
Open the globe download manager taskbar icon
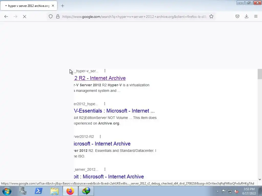click(x=86, y=191)
